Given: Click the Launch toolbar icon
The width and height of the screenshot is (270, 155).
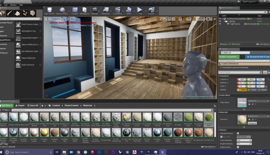Looking at the screenshot, I should point(151,10).
